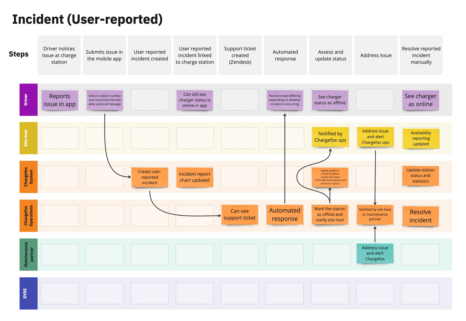
Task: Select the 'Can see support ticket' note
Action: tap(240, 215)
